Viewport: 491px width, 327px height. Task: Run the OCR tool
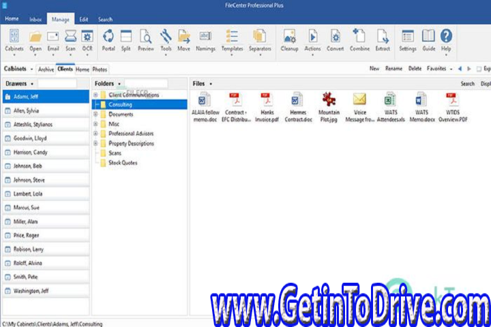pyautogui.click(x=87, y=42)
